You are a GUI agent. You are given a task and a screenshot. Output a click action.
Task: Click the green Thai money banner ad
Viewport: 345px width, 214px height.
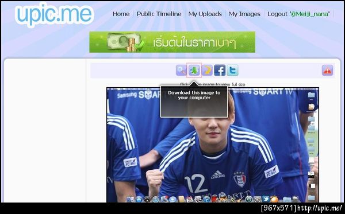point(172,42)
